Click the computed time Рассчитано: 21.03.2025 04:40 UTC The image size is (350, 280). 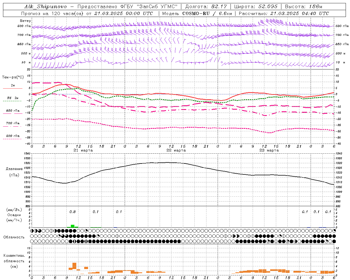click(x=284, y=13)
